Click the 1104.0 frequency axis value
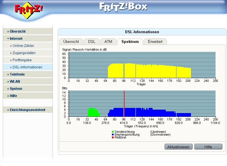This screenshot has height=166, width=227. pyautogui.click(x=215, y=123)
